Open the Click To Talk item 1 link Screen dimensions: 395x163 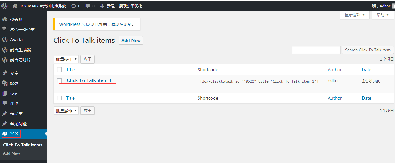pos(89,80)
